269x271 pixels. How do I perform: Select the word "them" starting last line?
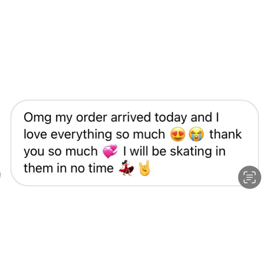[x=38, y=168]
